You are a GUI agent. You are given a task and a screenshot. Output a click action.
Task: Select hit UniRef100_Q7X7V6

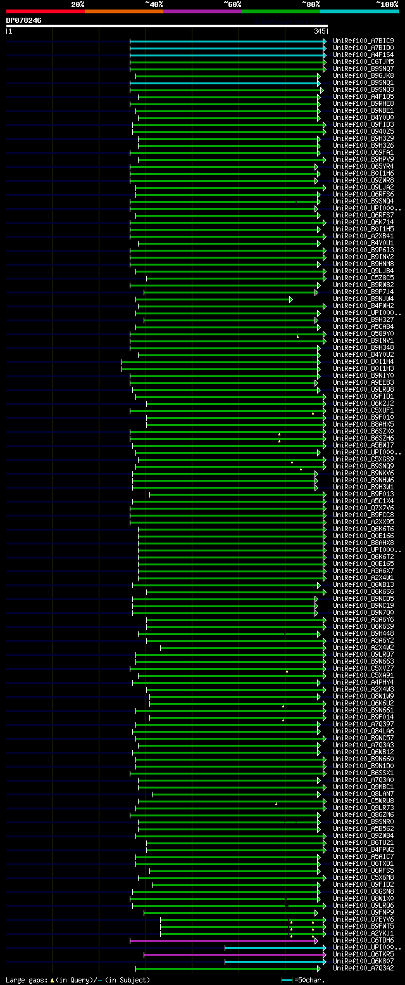[x=363, y=508]
